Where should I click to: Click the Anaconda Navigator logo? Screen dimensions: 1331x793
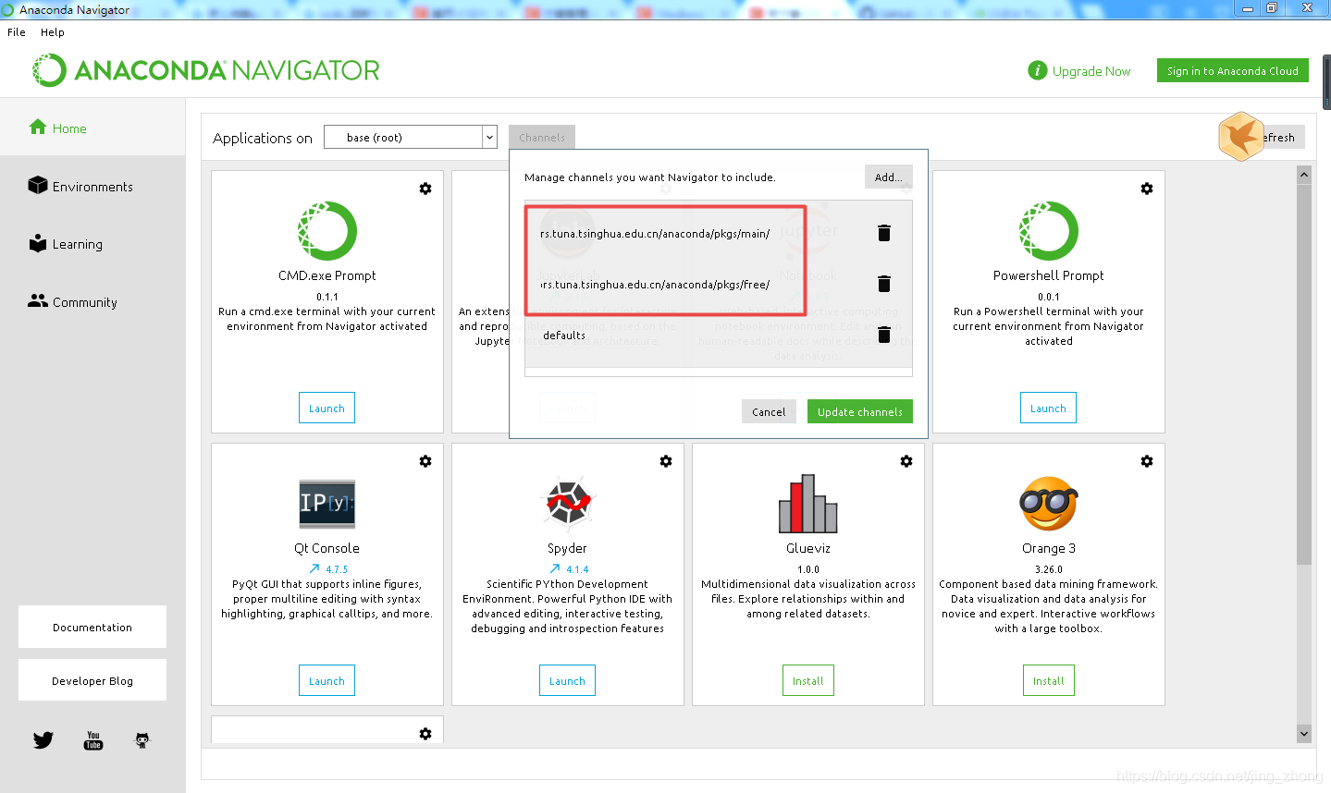206,70
